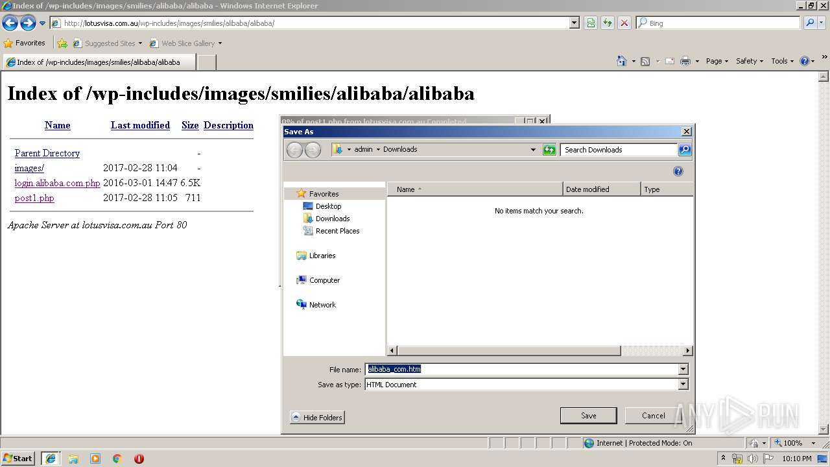Expand more command bar items chevron

pos(824,57)
